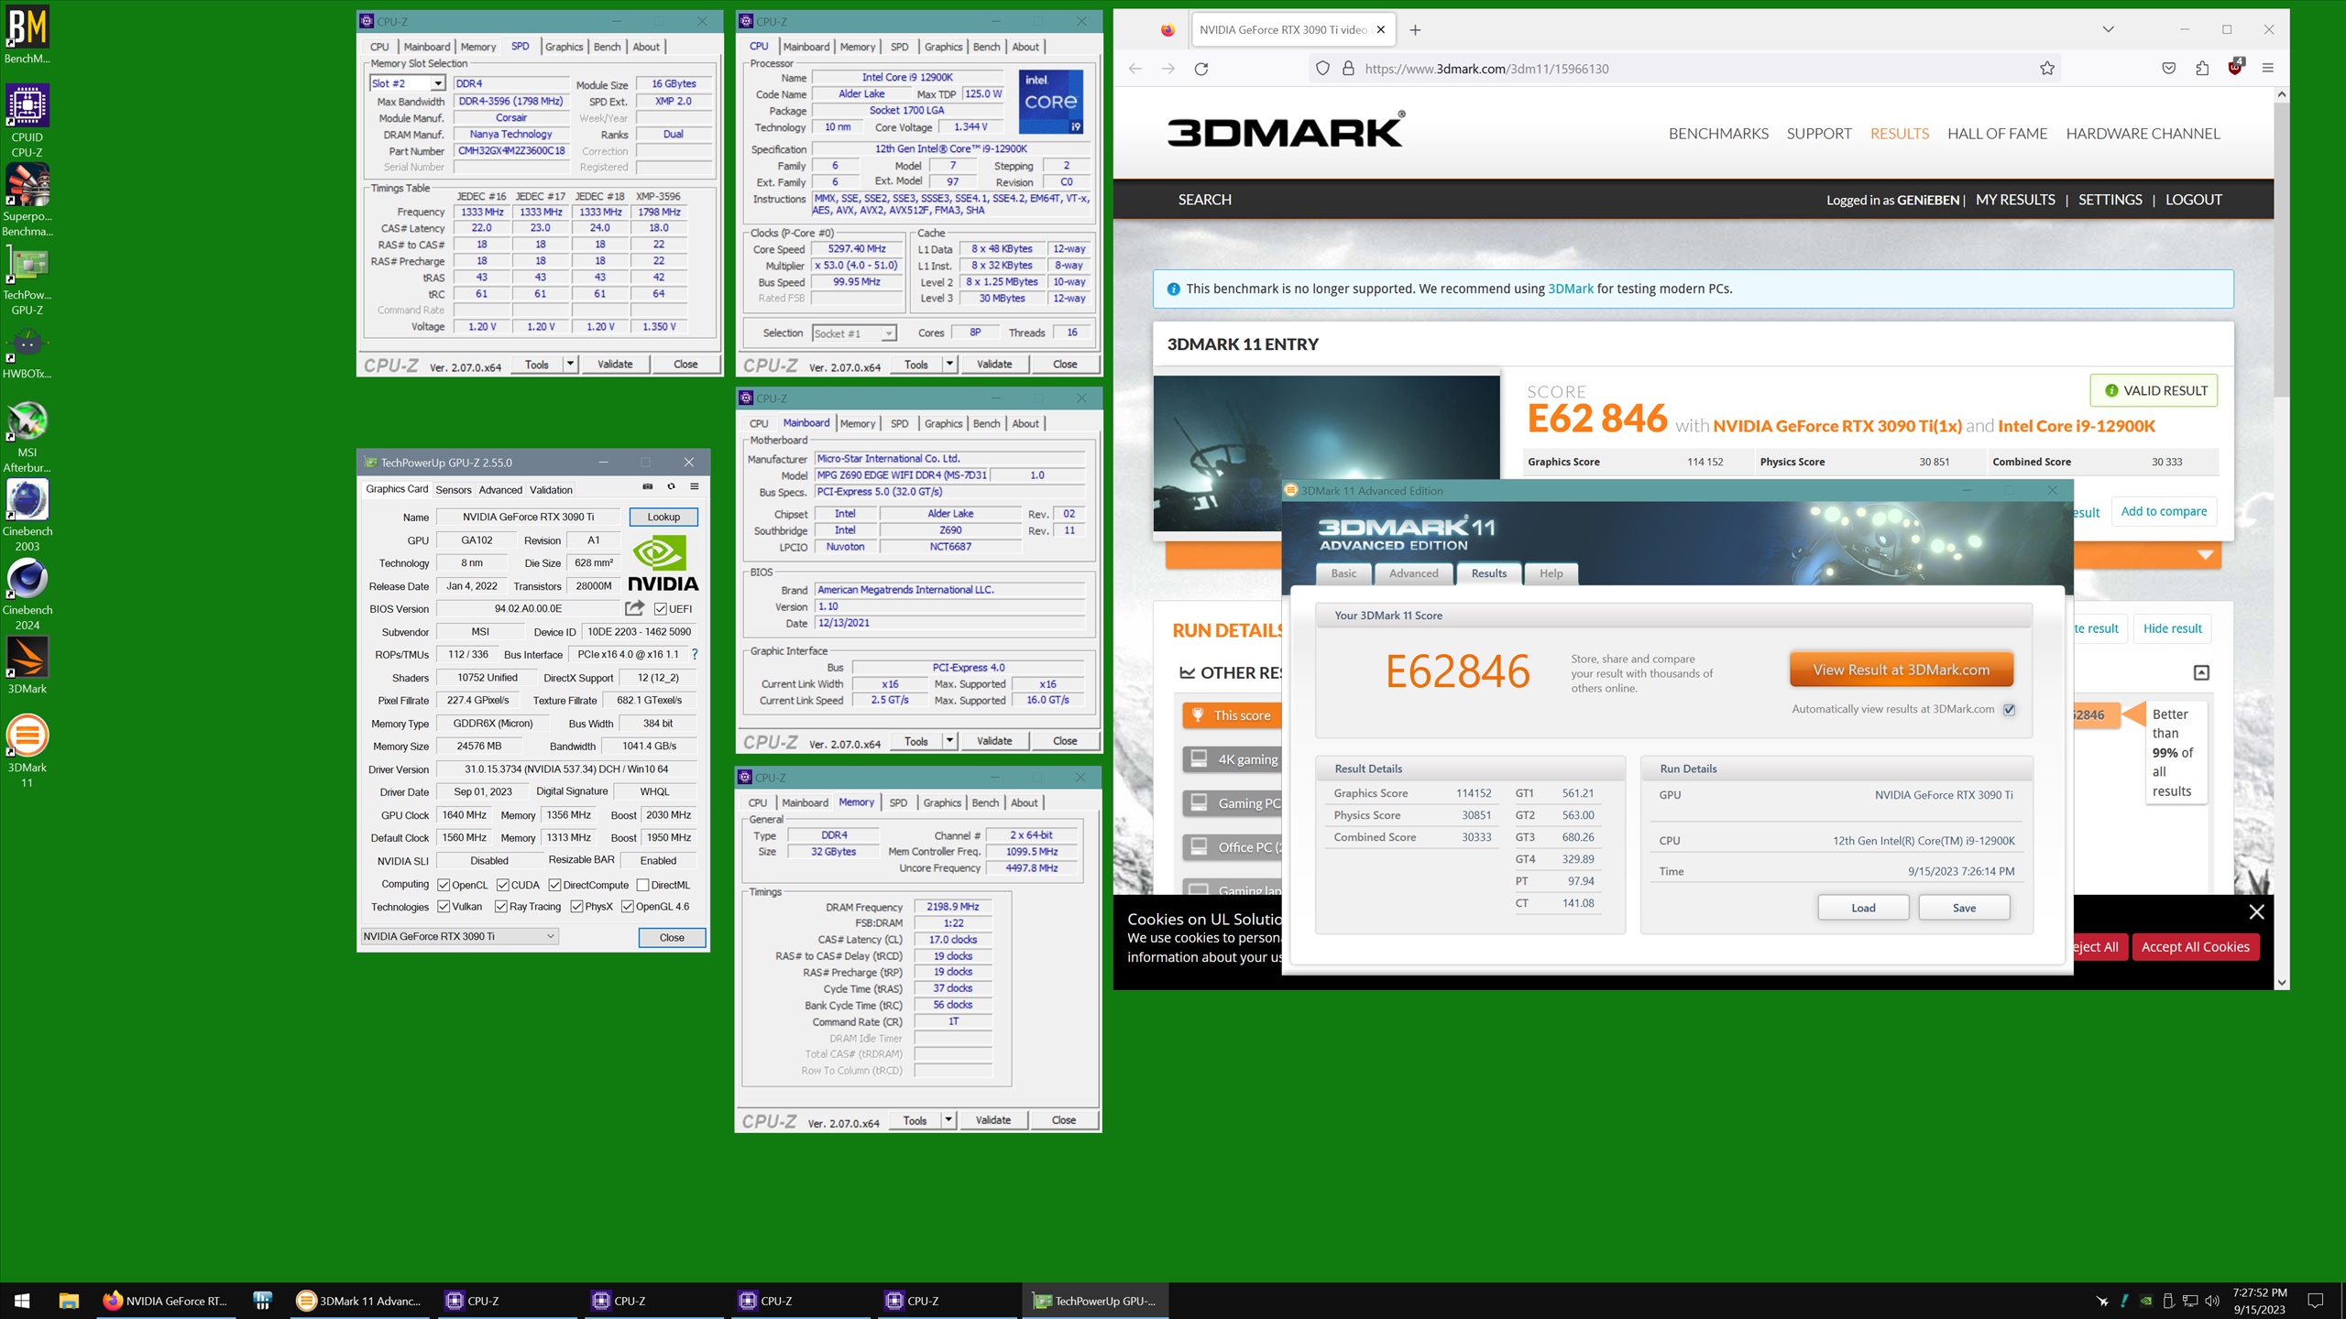Open CPUID CPU-Z desktop shortcut
Viewport: 2346px width, 1319px height.
(x=27, y=121)
